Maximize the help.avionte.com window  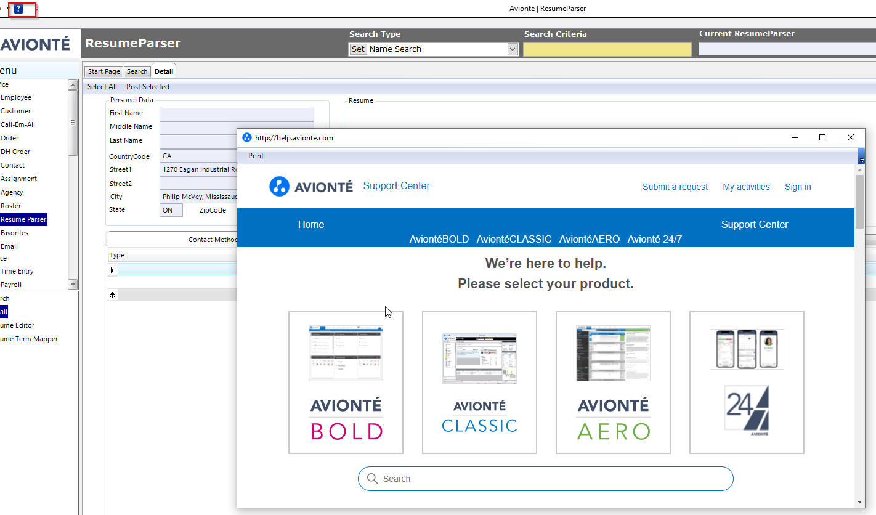pos(822,137)
